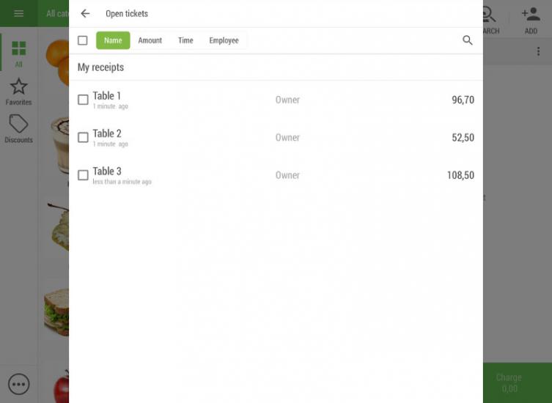Go back using the arrow icon
The height and width of the screenshot is (403, 552).
click(x=85, y=14)
